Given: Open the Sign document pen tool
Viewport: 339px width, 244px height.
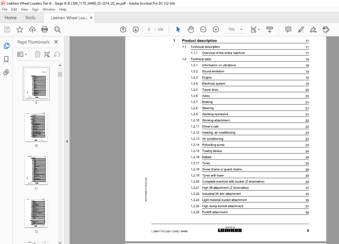Looking at the screenshot, I should coord(313,29).
